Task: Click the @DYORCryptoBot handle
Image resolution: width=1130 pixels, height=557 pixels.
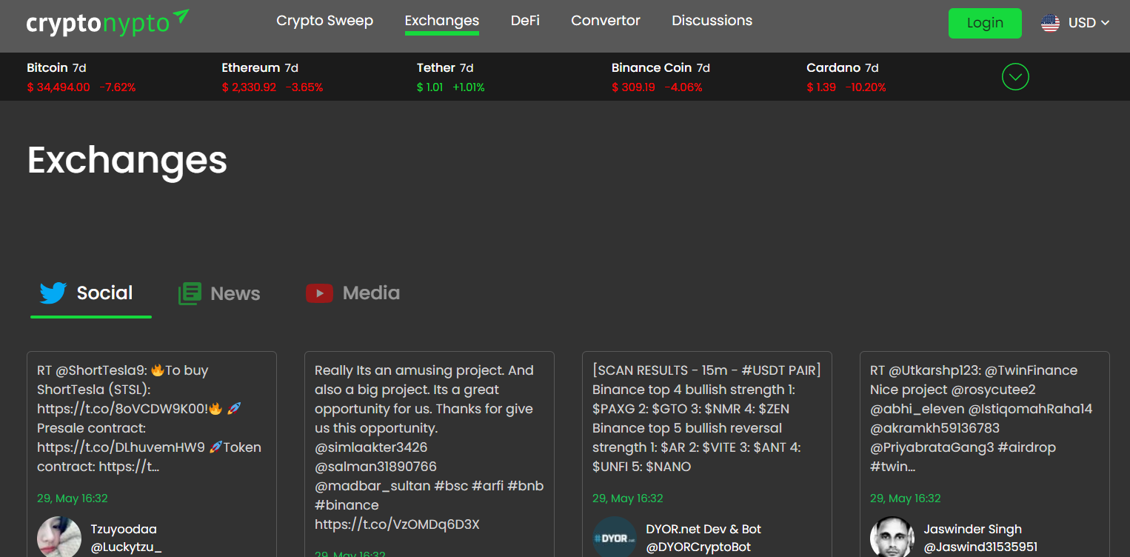Action: (698, 547)
